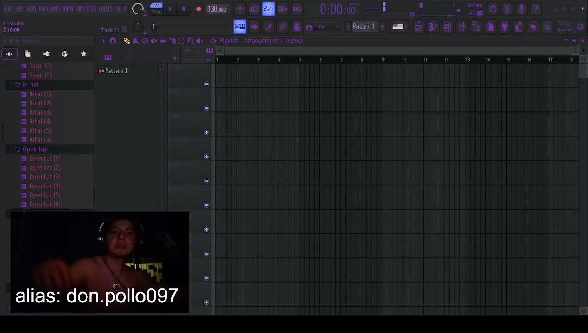The width and height of the screenshot is (588, 333).
Task: Open the PATTERNS menu
Action: (49, 9)
